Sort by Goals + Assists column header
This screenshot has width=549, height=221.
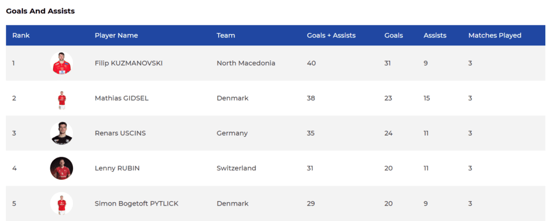click(x=331, y=35)
